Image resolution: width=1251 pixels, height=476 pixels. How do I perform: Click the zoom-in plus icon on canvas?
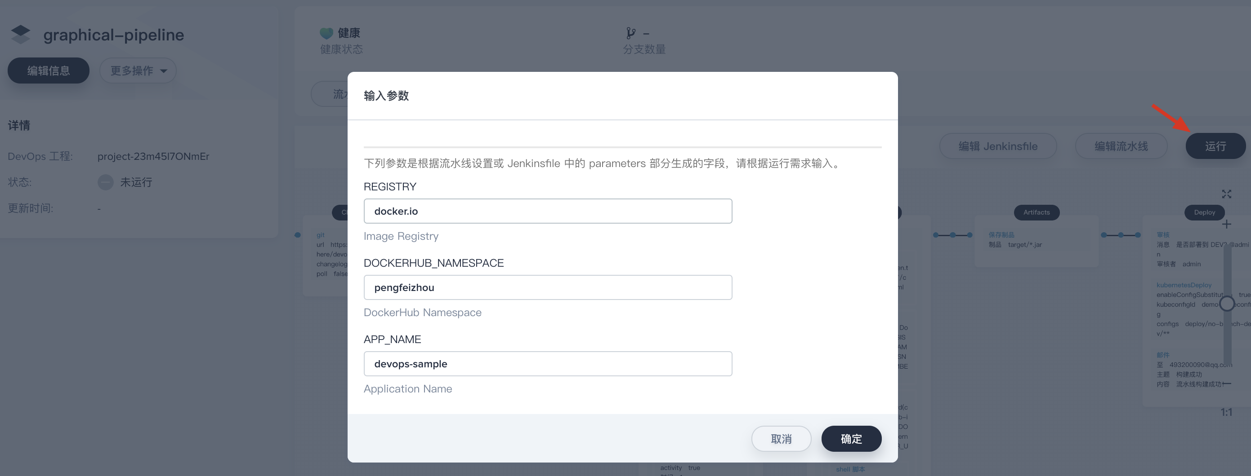click(1226, 224)
